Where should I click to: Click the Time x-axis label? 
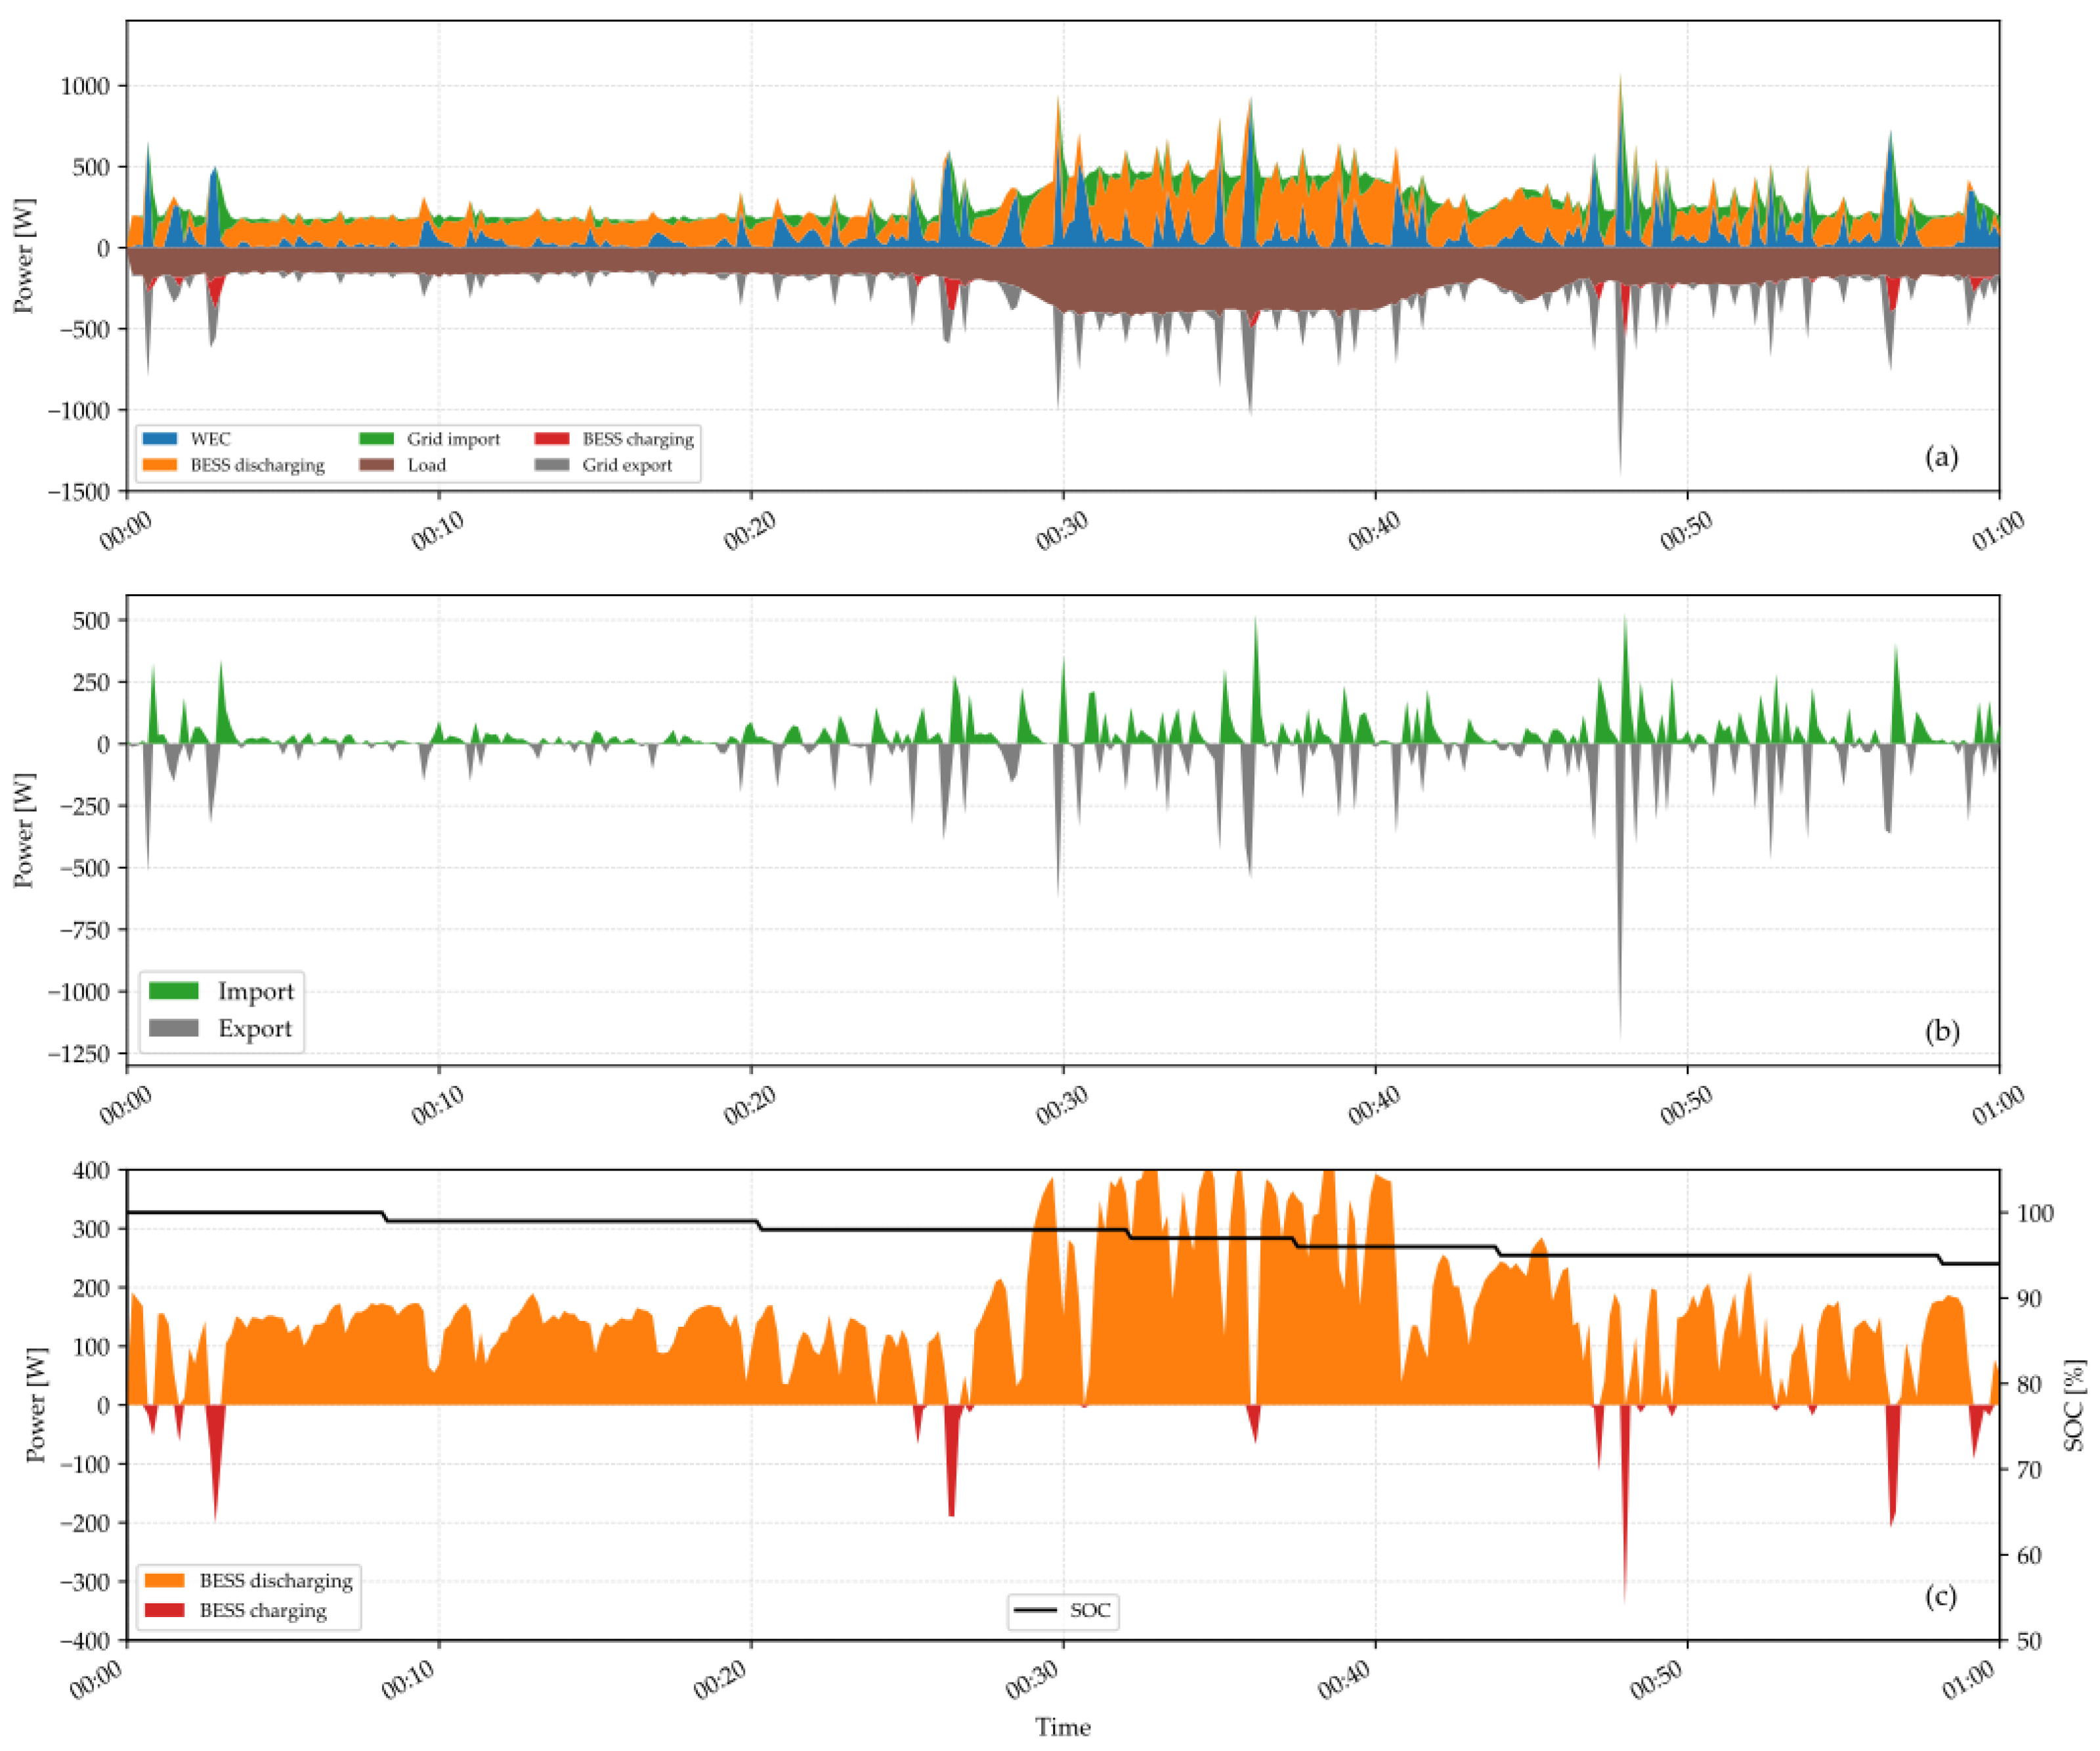1062,1727
